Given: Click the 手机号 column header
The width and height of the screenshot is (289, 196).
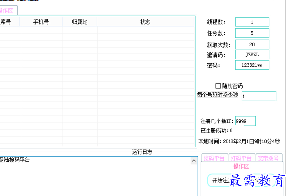Looking at the screenshot, I should pos(41,22).
